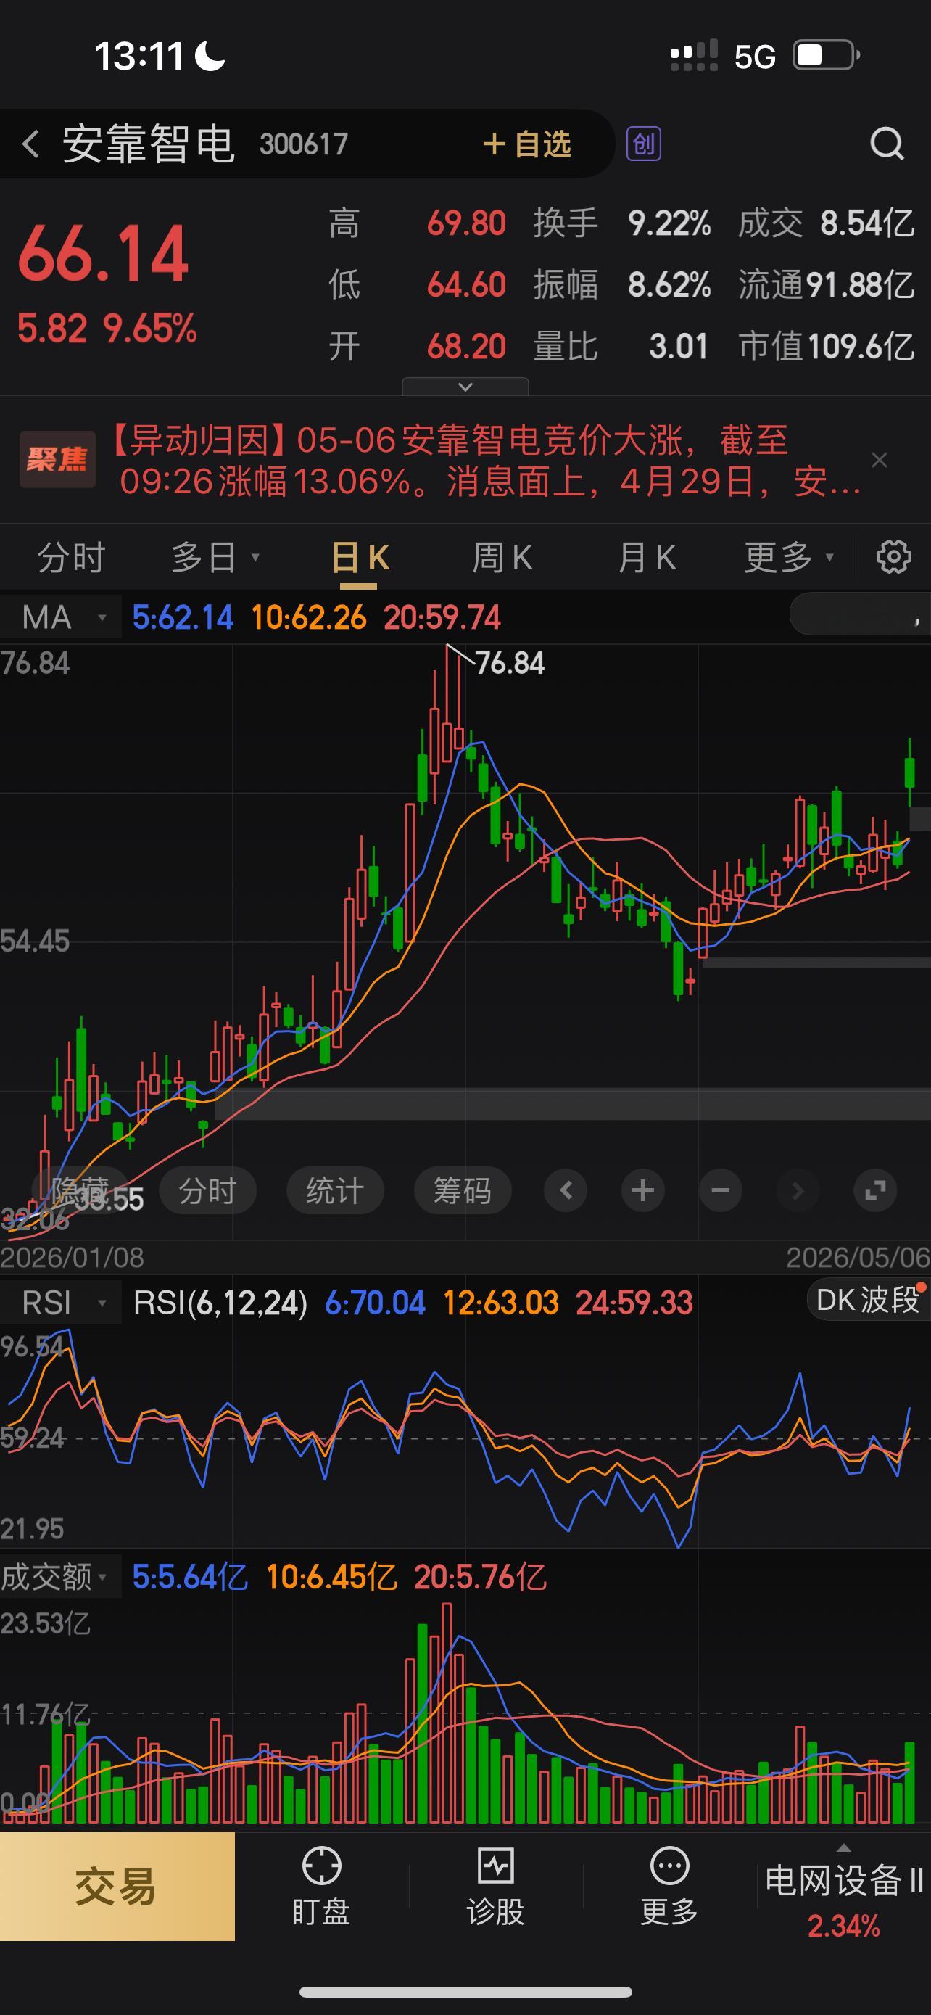Move chart right with the arrow button

tap(798, 1190)
